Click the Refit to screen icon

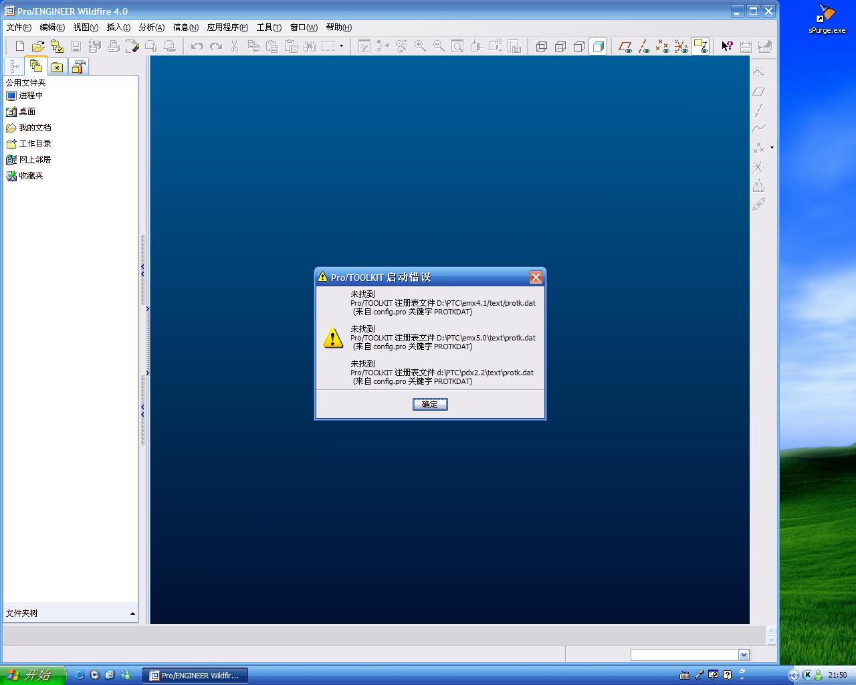pyautogui.click(x=457, y=46)
